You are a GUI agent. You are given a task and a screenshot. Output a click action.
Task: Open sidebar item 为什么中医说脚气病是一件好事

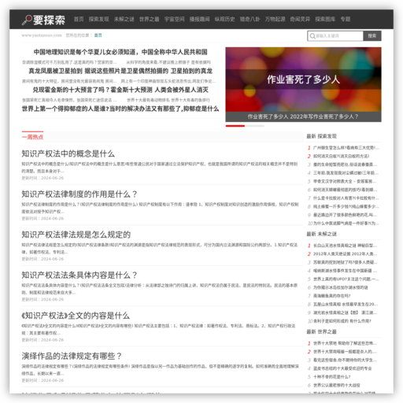pos(346,224)
